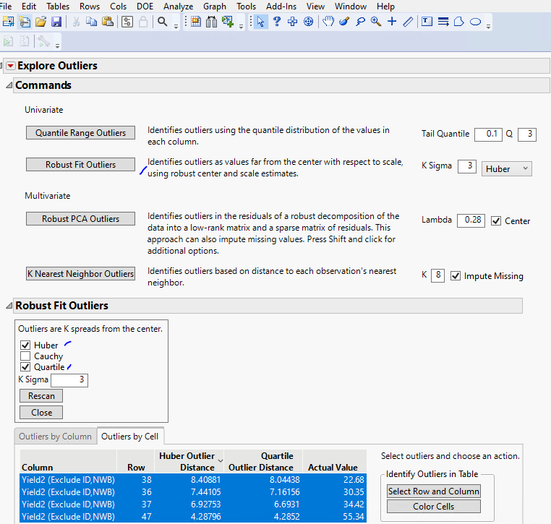
Task: Open the DOE menu
Action: click(145, 7)
